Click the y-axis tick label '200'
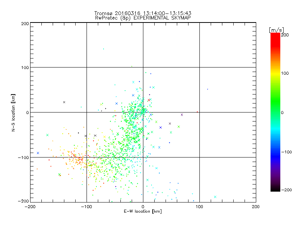Image resolution: width=301 pixels, height=225 pixels. [x=25, y=24]
